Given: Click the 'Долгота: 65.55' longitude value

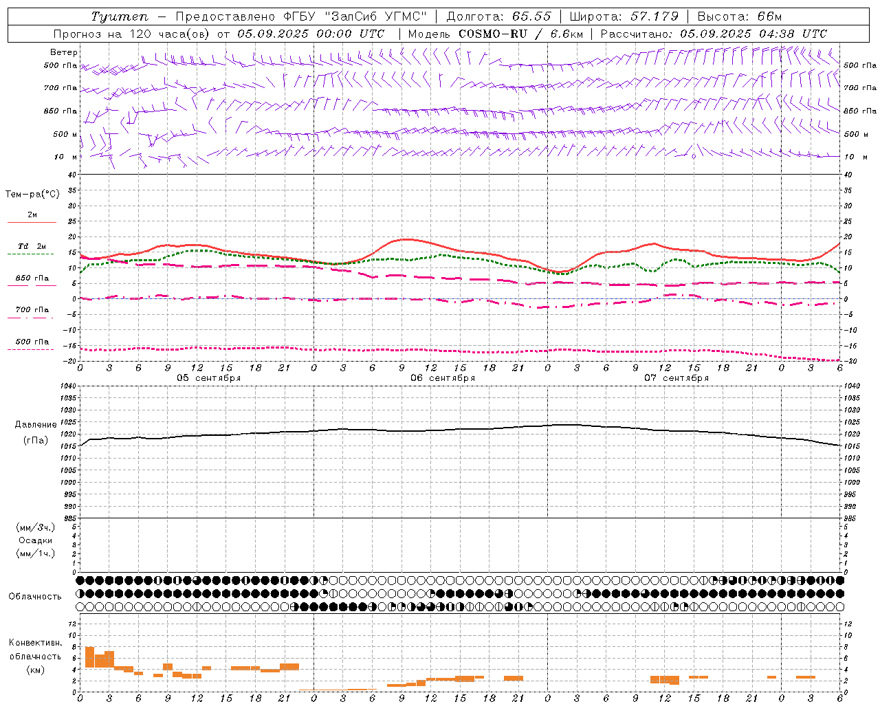Looking at the screenshot, I should (x=499, y=16).
